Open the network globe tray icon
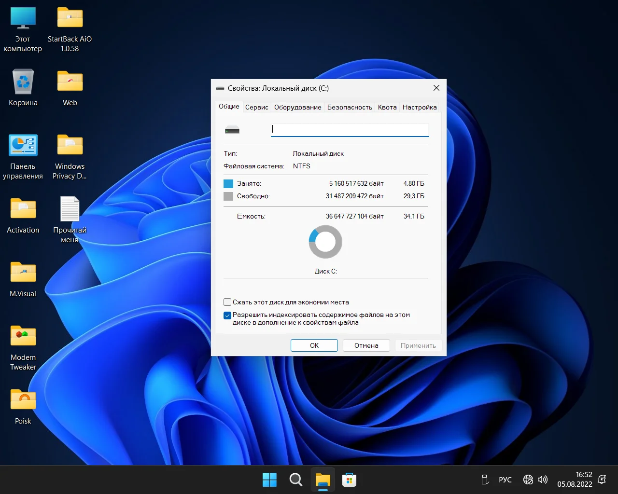 pyautogui.click(x=528, y=480)
